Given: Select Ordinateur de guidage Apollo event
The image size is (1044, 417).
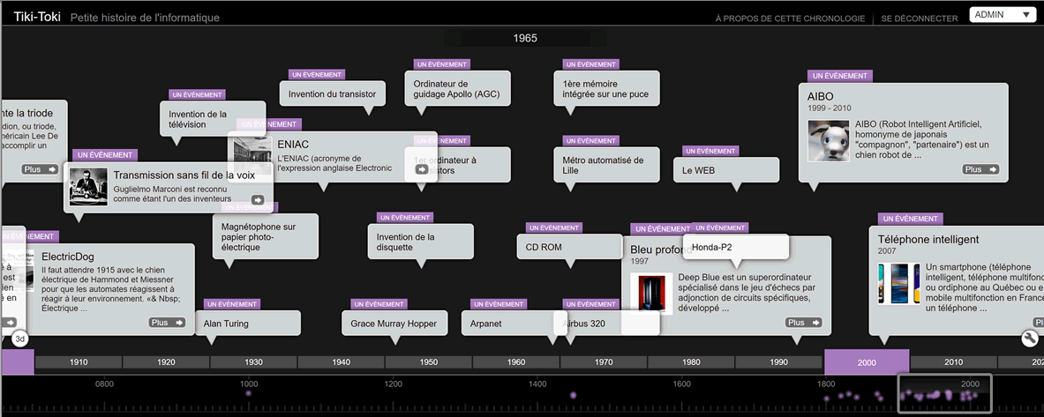Looking at the screenshot, I should [x=457, y=88].
